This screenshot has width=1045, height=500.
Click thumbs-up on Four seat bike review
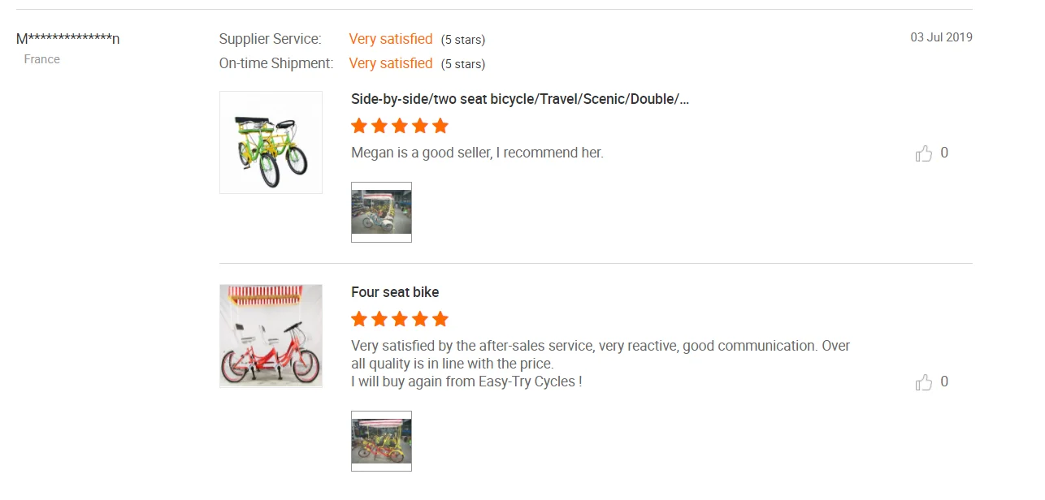(x=924, y=382)
